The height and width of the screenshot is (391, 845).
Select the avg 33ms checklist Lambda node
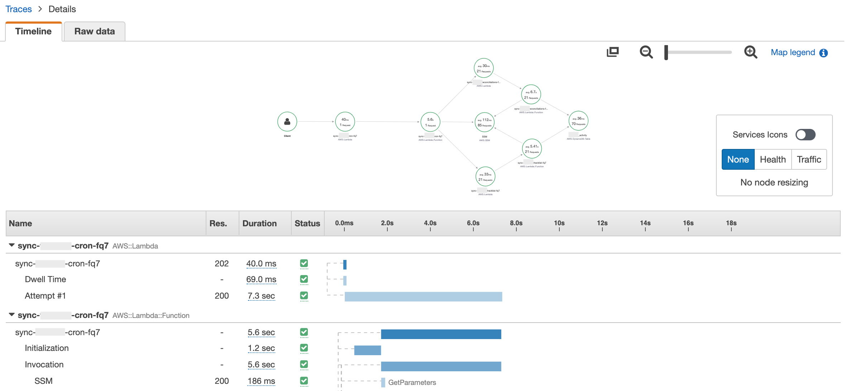click(x=485, y=177)
